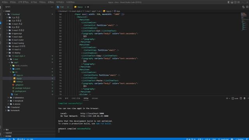
Task: Toggle primary sidebar layout icon in title bar
Action: (x=229, y=2)
